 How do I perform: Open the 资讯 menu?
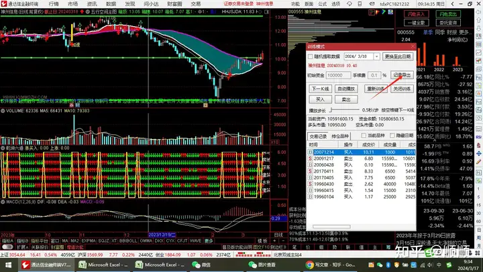(x=92, y=4)
